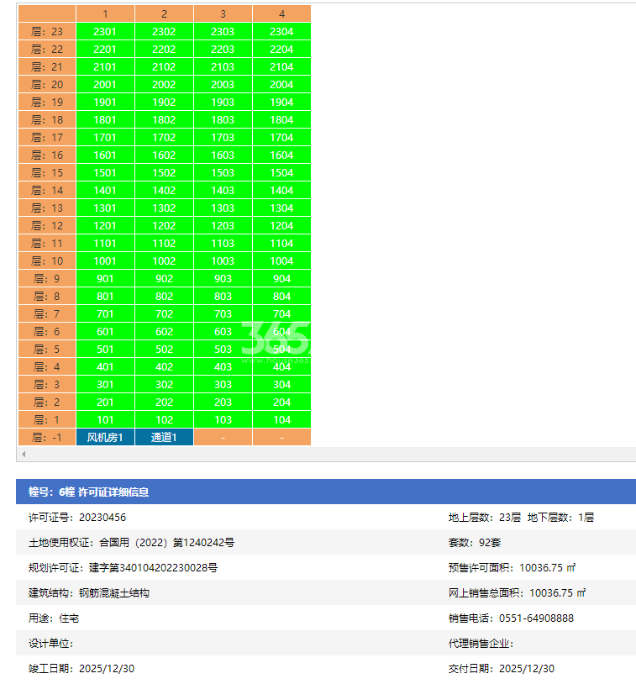Open unit 1002 cell

pos(164,261)
